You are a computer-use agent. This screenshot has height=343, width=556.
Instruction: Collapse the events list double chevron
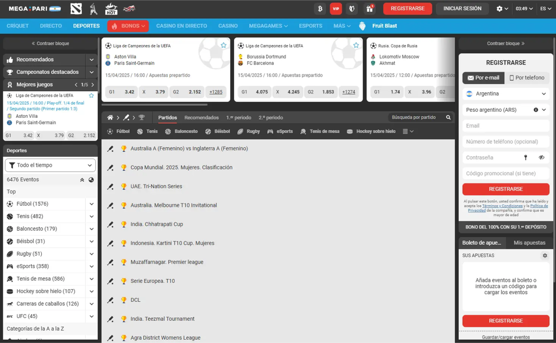[82, 180]
